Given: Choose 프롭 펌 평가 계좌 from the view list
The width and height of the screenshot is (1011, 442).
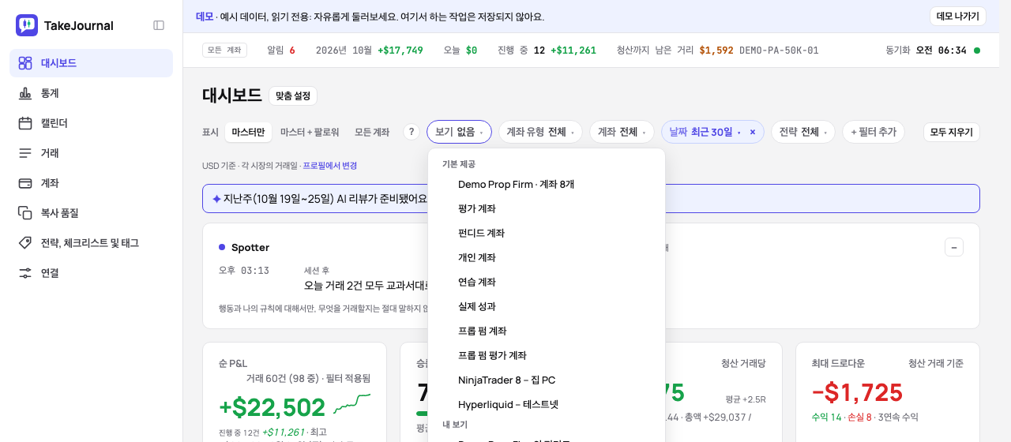Looking at the screenshot, I should (x=547, y=355).
